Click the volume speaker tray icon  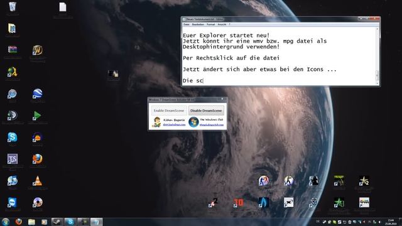pyautogui.click(x=380, y=222)
